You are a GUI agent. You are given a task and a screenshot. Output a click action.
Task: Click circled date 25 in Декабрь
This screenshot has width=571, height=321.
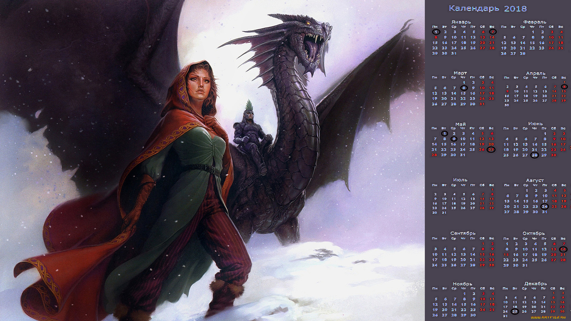point(515,311)
